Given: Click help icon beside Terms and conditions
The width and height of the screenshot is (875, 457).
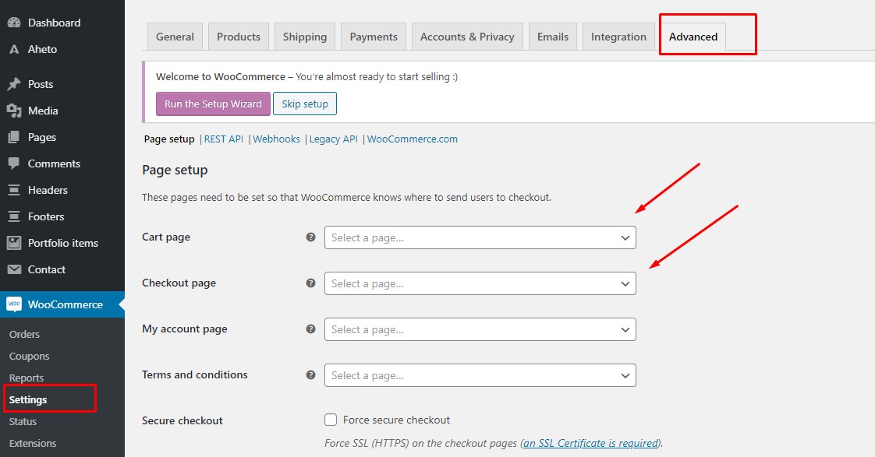Looking at the screenshot, I should (x=311, y=375).
